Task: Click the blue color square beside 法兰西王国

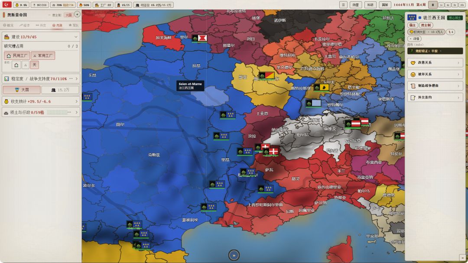Action: pos(419,18)
